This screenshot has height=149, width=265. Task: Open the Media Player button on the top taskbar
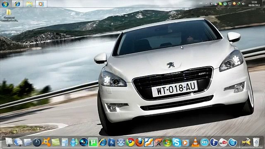(41, 4)
